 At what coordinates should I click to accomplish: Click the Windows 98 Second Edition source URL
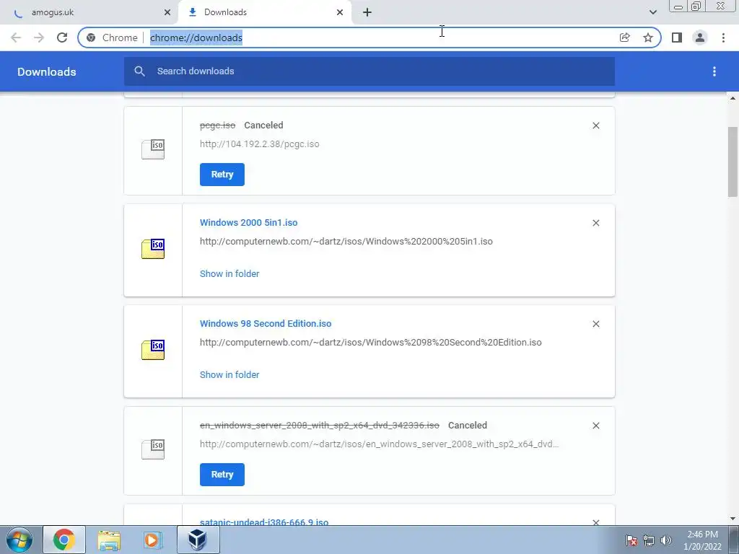coord(370,343)
